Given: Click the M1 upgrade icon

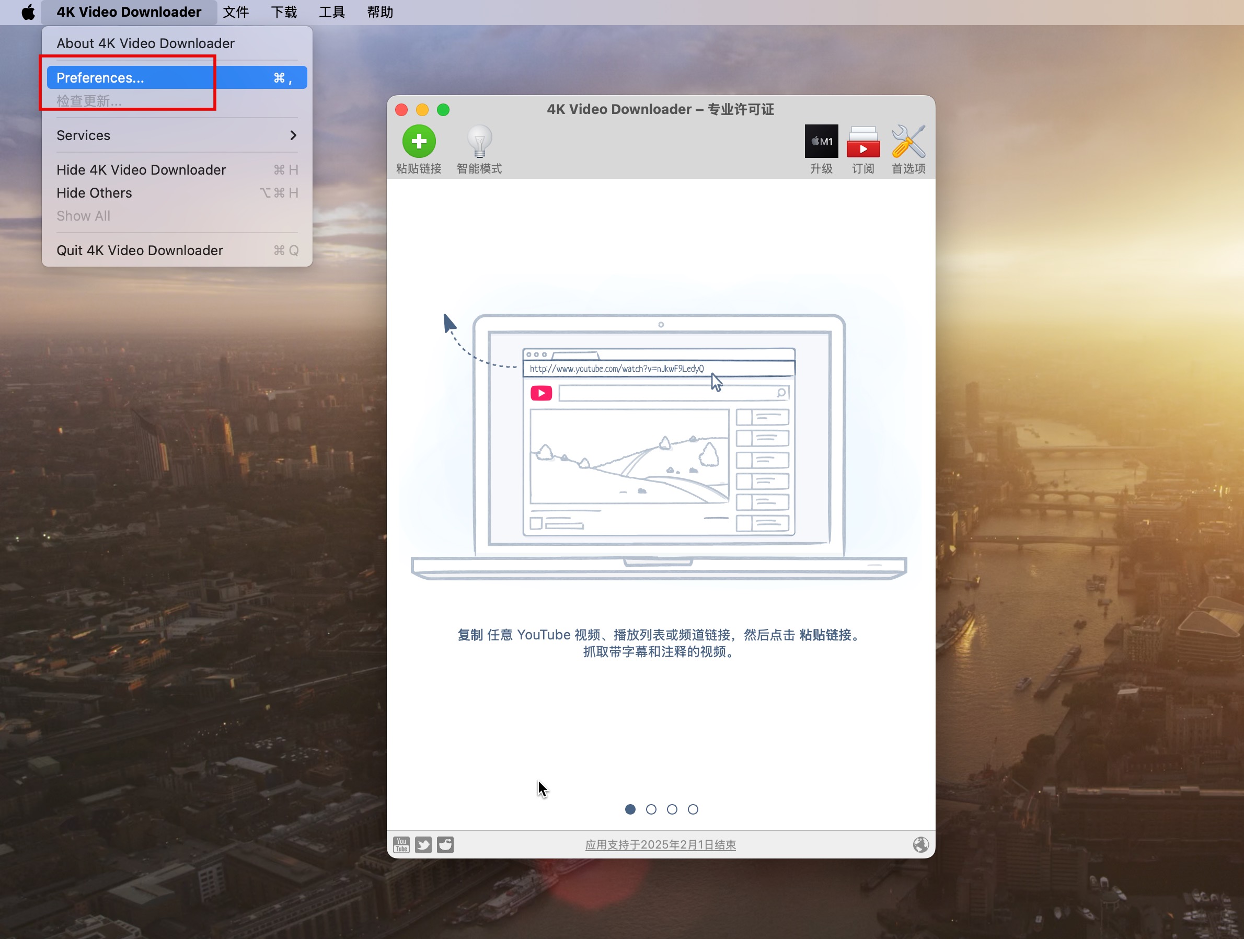Looking at the screenshot, I should (821, 141).
